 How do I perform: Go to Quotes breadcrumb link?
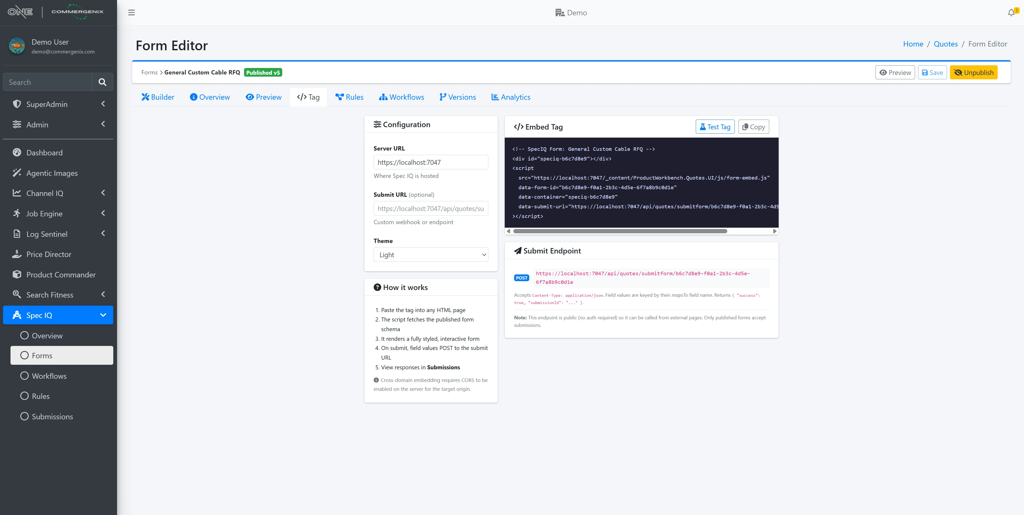(946, 44)
